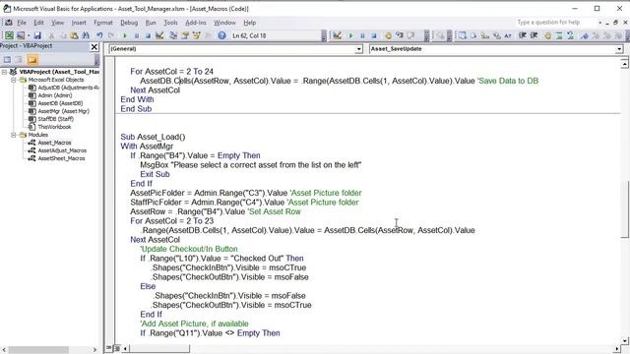Screen dimensions: 630x354
Task: Click the Paste icon in the standard toolbar
Action: tap(75, 35)
